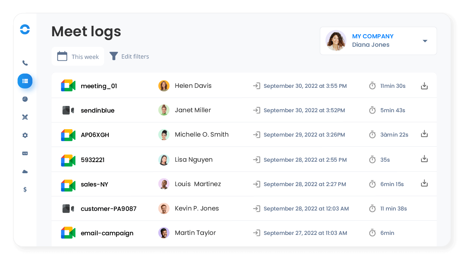
Task: Open the pie chart statistics section
Action: [25, 99]
